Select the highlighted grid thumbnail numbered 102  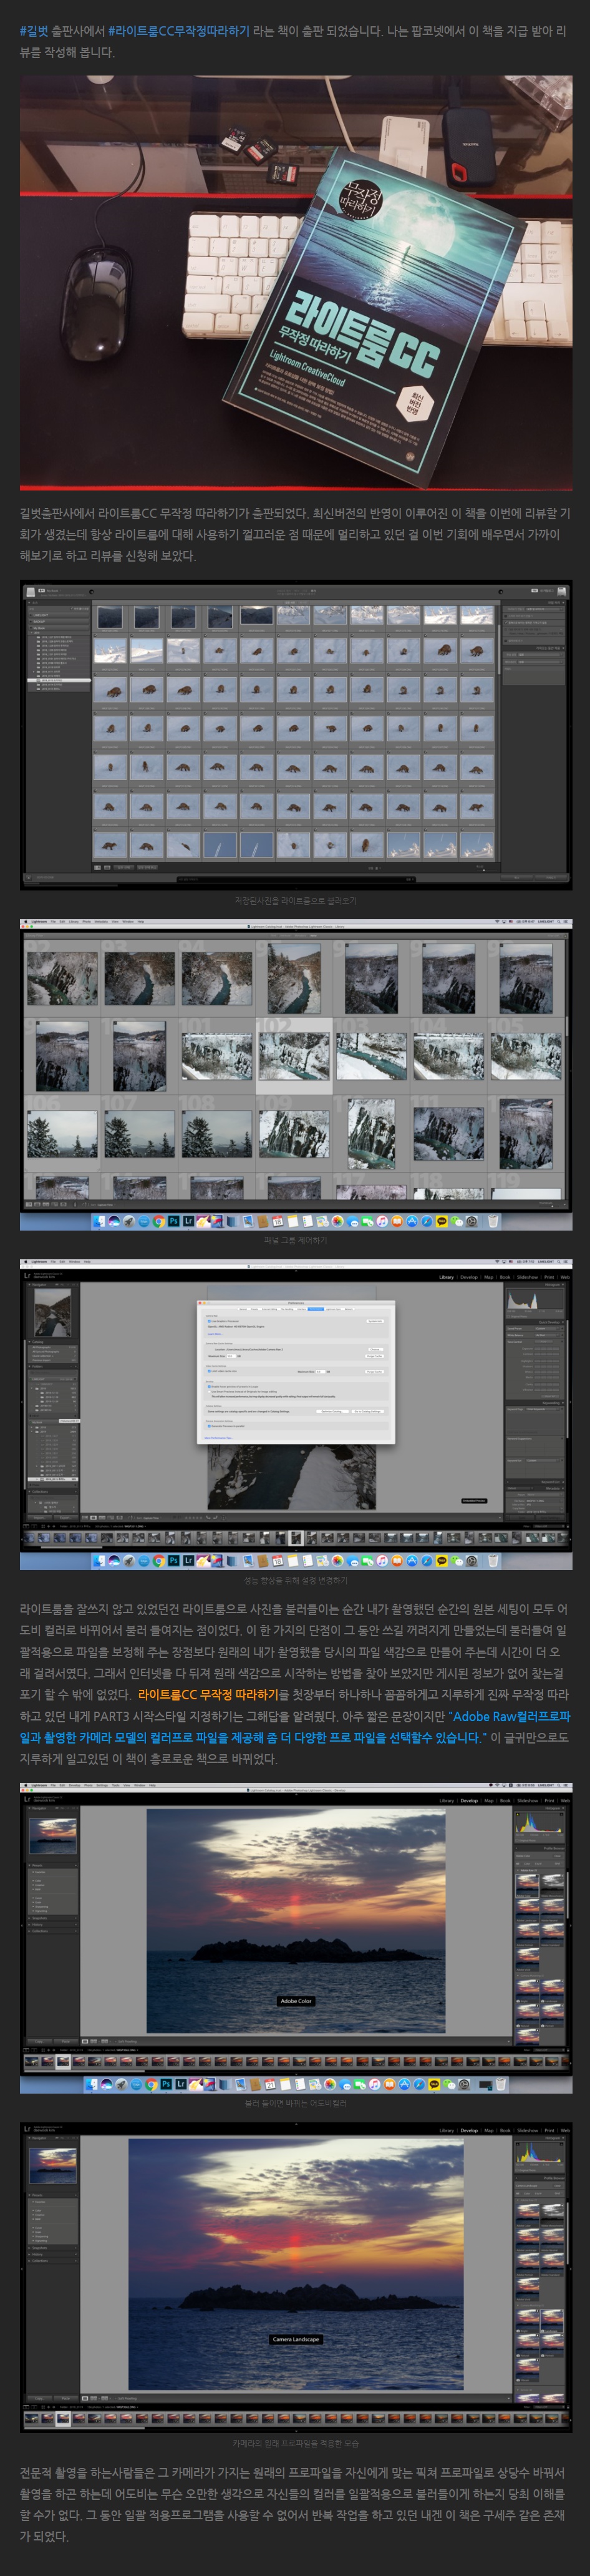click(x=293, y=1056)
